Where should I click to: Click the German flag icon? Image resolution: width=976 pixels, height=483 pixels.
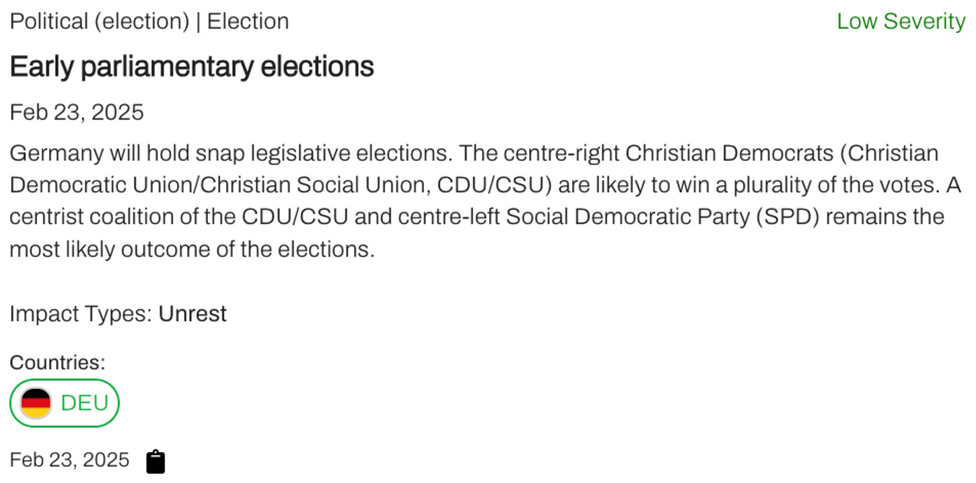pos(36,403)
